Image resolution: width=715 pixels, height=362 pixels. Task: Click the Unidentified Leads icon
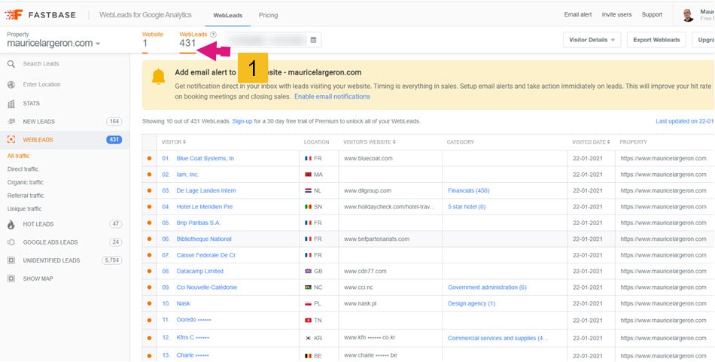pos(11,261)
